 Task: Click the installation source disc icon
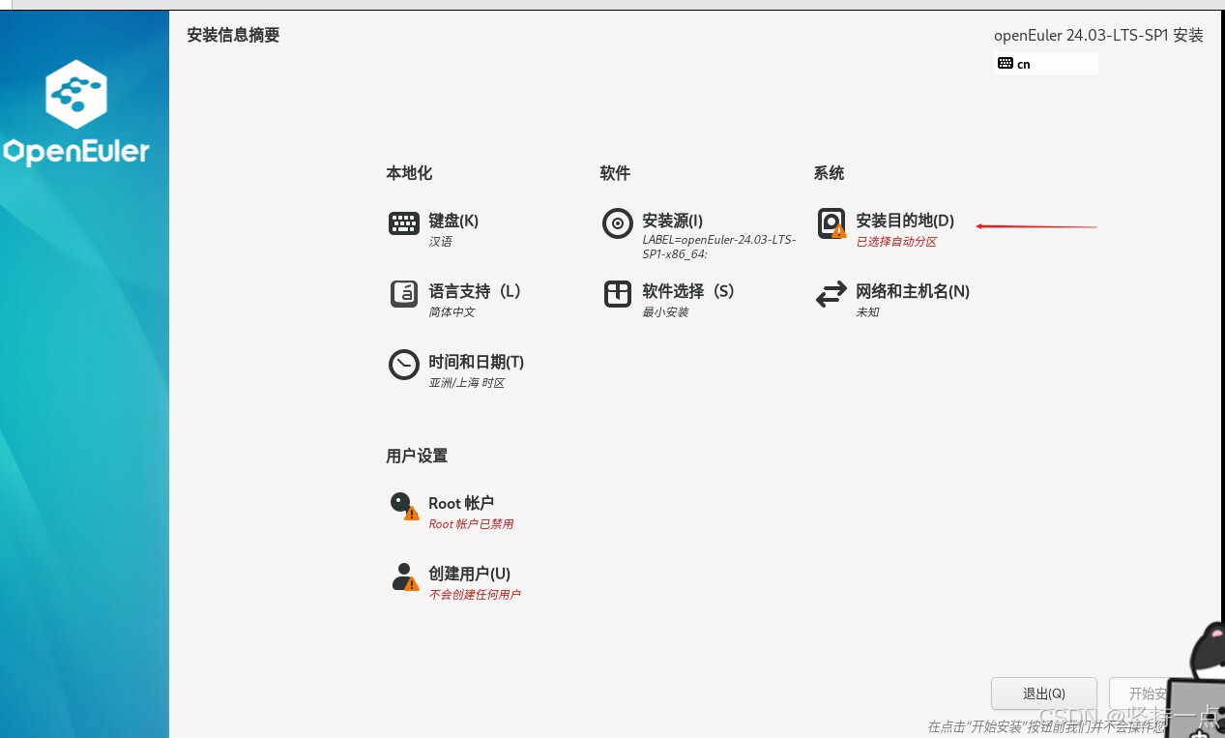coord(618,223)
